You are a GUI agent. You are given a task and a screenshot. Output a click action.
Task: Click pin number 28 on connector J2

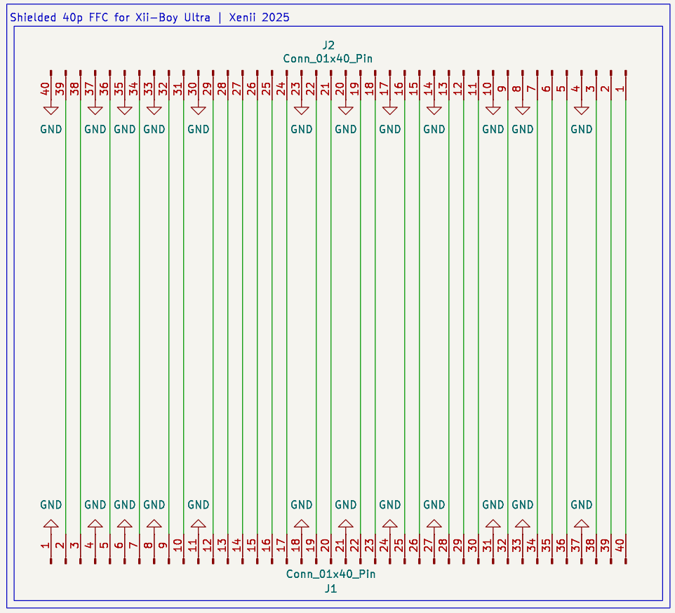coord(222,89)
